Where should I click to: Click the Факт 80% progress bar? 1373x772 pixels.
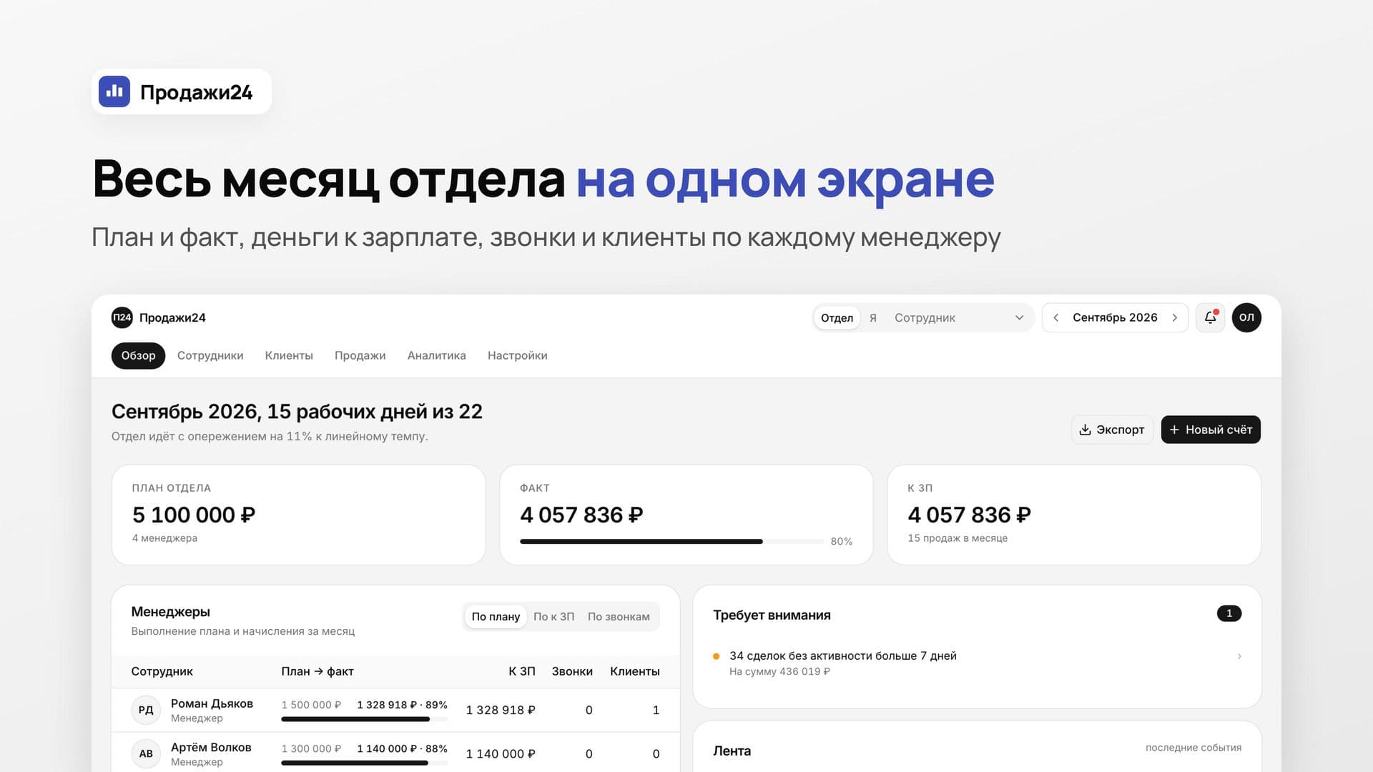tap(671, 542)
